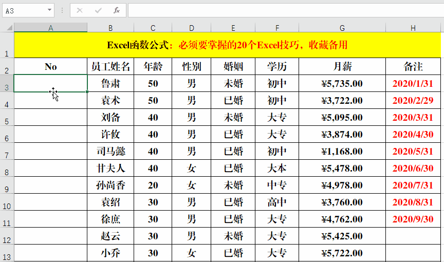Select column B header
444x262 pixels.
click(110, 28)
